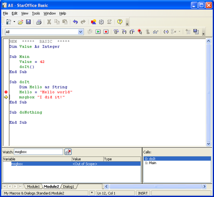Toggle insert mode INSRT in status bar
Image resolution: width=214 pixels, height=197 pixels.
point(143,193)
